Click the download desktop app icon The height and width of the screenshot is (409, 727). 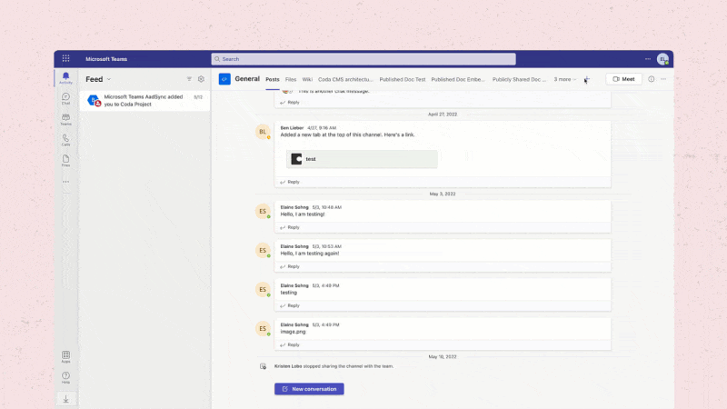pyautogui.click(x=65, y=398)
